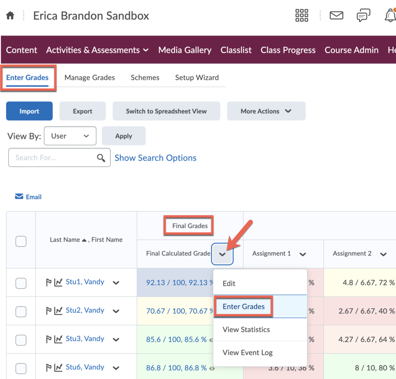Open the message alerts envelope icon

click(336, 15)
